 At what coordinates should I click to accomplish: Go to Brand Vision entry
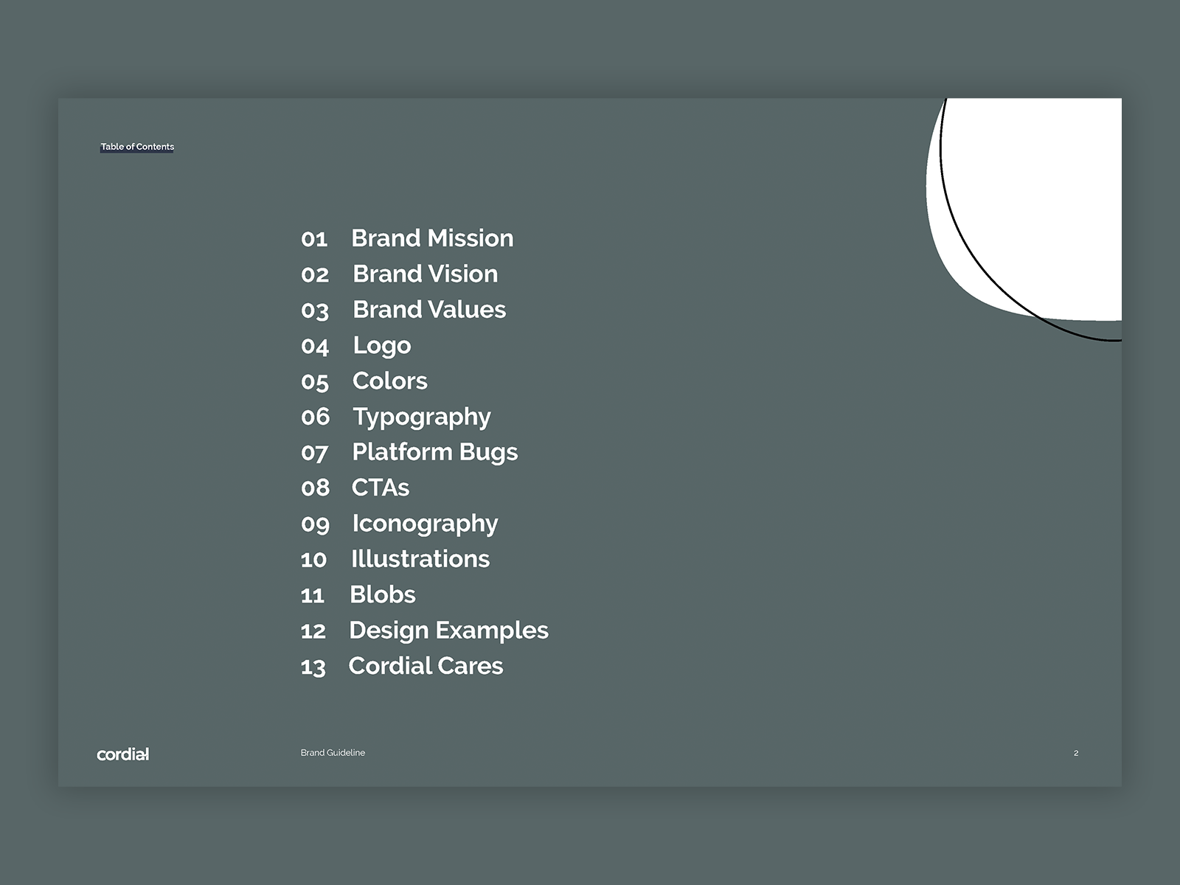[425, 274]
